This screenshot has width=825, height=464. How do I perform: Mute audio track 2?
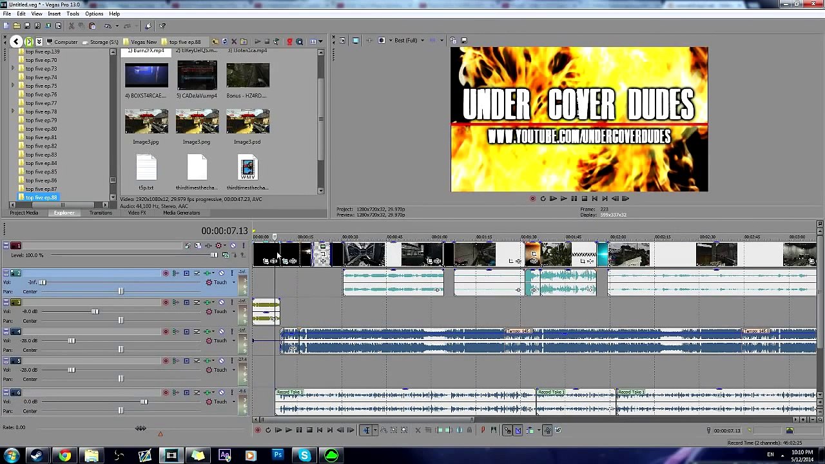click(222, 273)
